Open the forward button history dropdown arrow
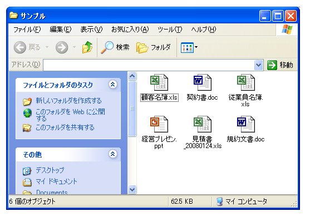This screenshot has width=310, height=221. (x=75, y=47)
